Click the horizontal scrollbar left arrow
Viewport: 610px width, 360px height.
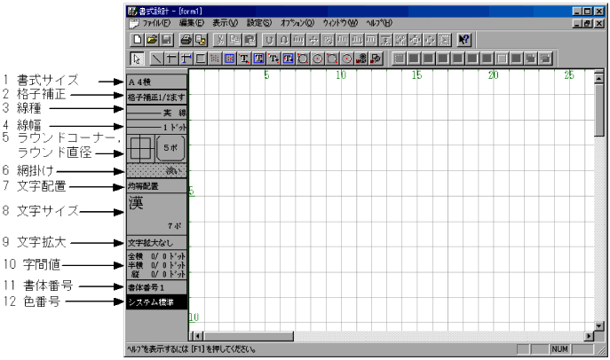point(198,336)
